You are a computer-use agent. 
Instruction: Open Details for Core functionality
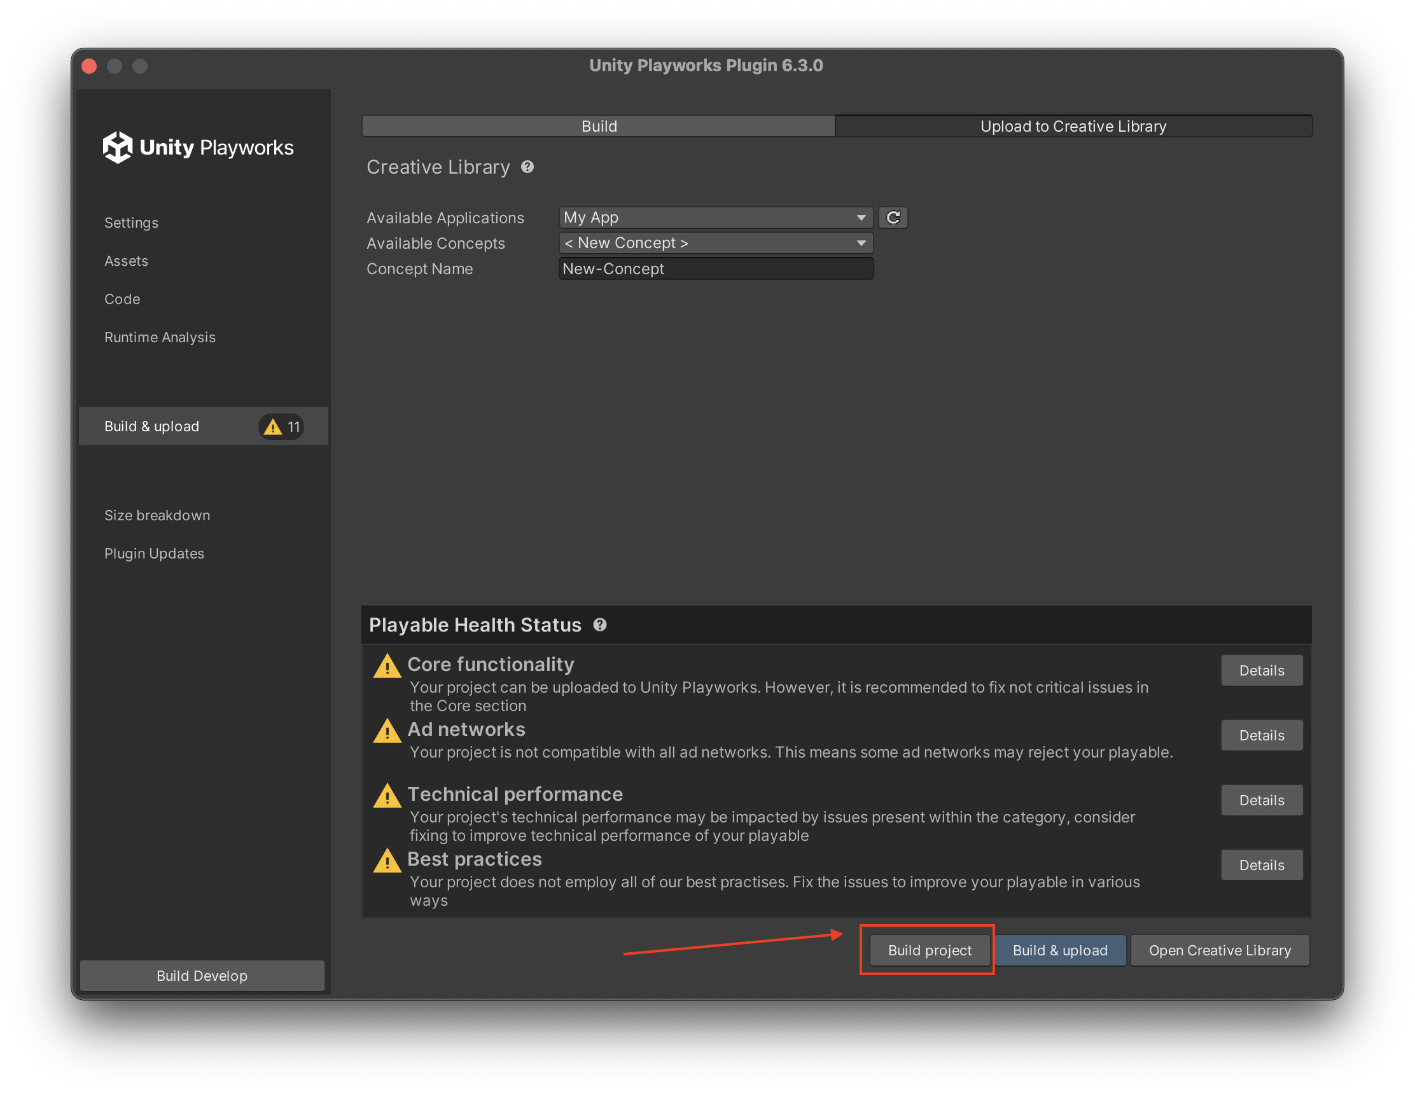[1262, 670]
